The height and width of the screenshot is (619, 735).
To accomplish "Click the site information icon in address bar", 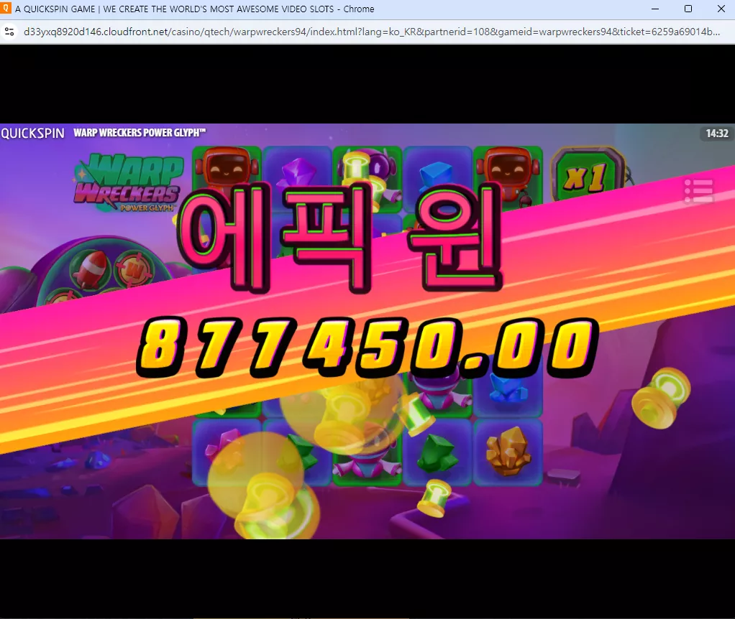I will tap(9, 32).
